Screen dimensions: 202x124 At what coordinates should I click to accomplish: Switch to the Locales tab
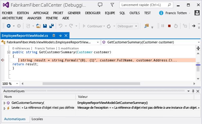(x=37, y=119)
